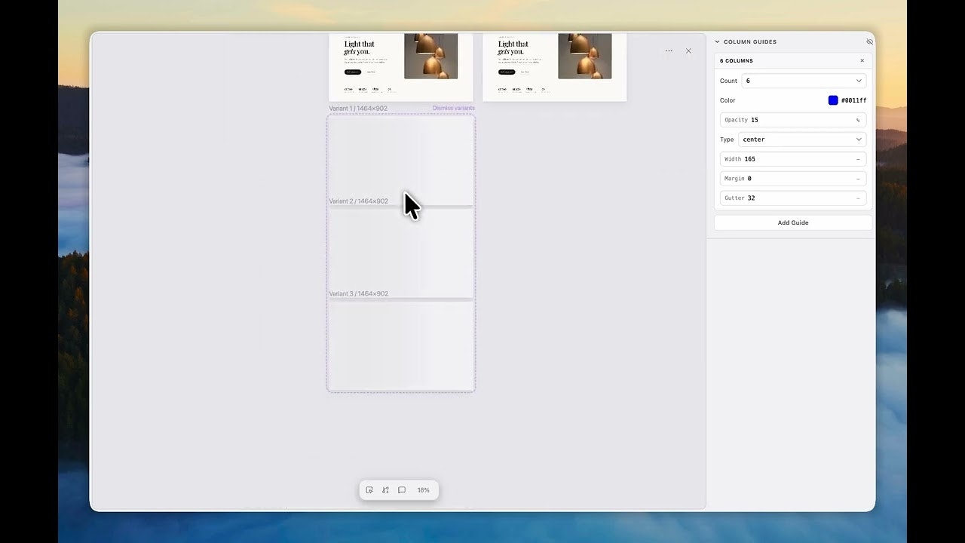The image size is (965, 543).
Task: Close the variants panel with the X icon
Action: (x=688, y=51)
